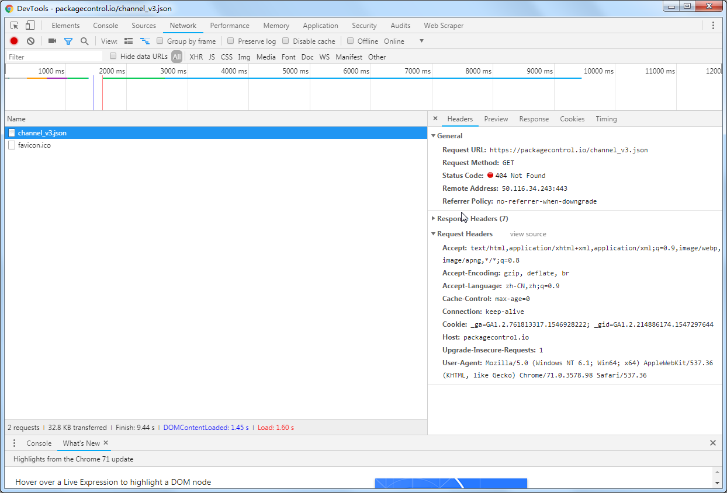
Task: Select the inspect element picker icon
Action: 15,26
